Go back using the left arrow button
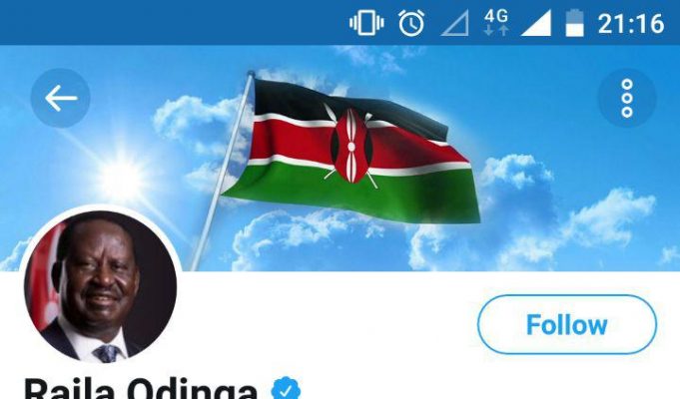This screenshot has width=680, height=399. pyautogui.click(x=60, y=98)
